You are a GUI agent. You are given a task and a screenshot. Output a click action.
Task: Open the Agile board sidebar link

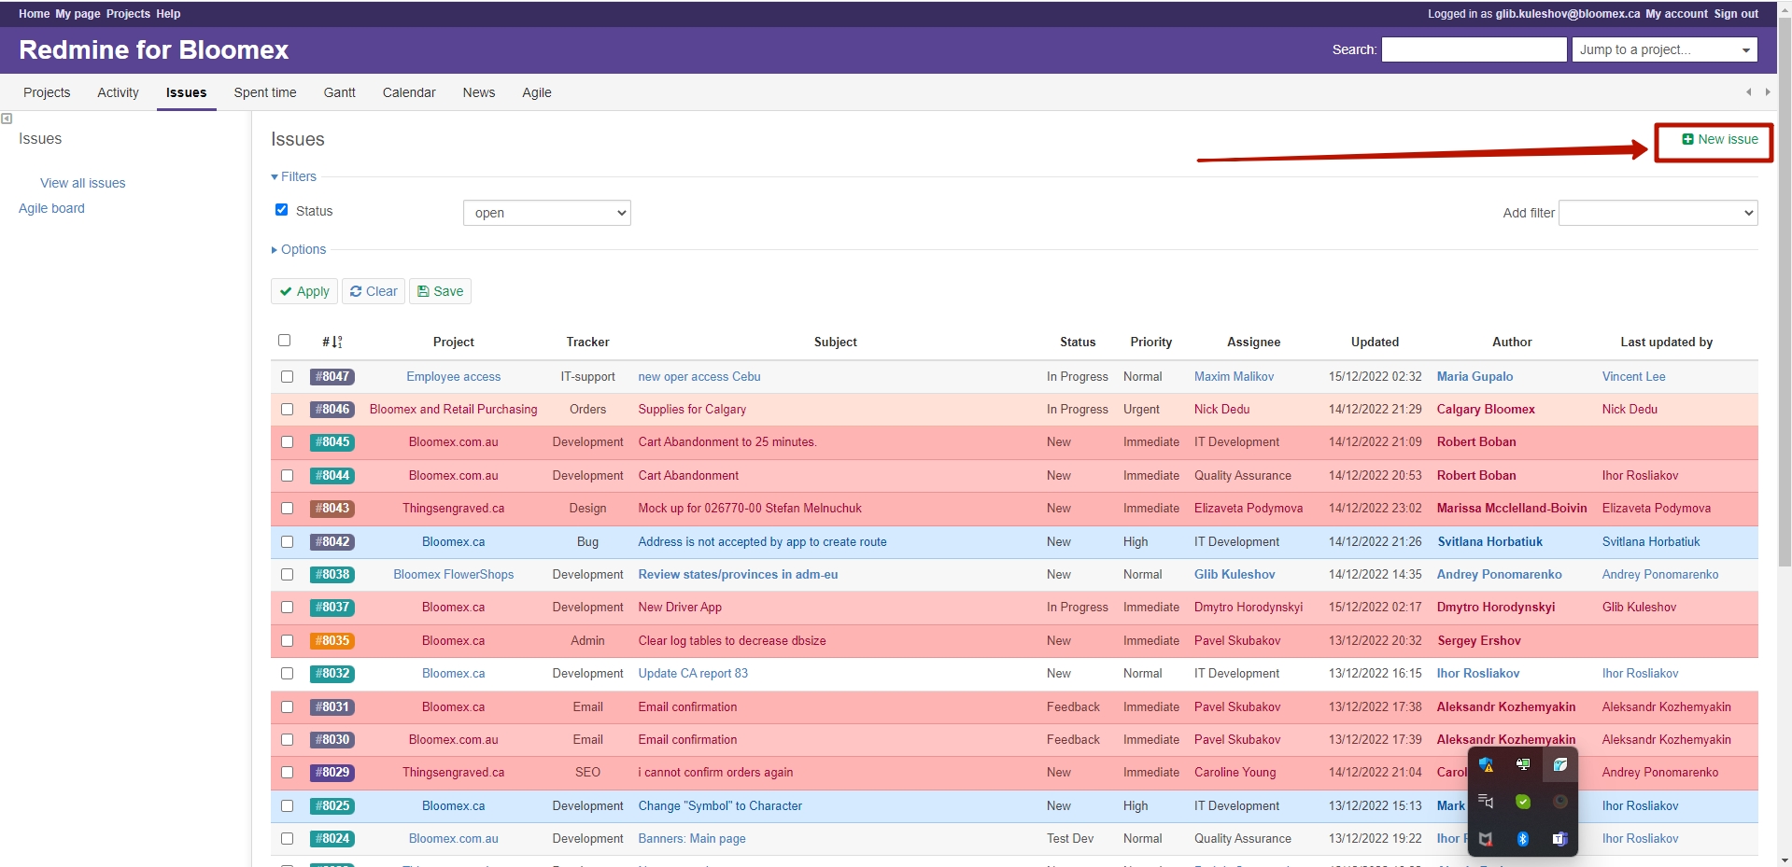click(x=51, y=209)
